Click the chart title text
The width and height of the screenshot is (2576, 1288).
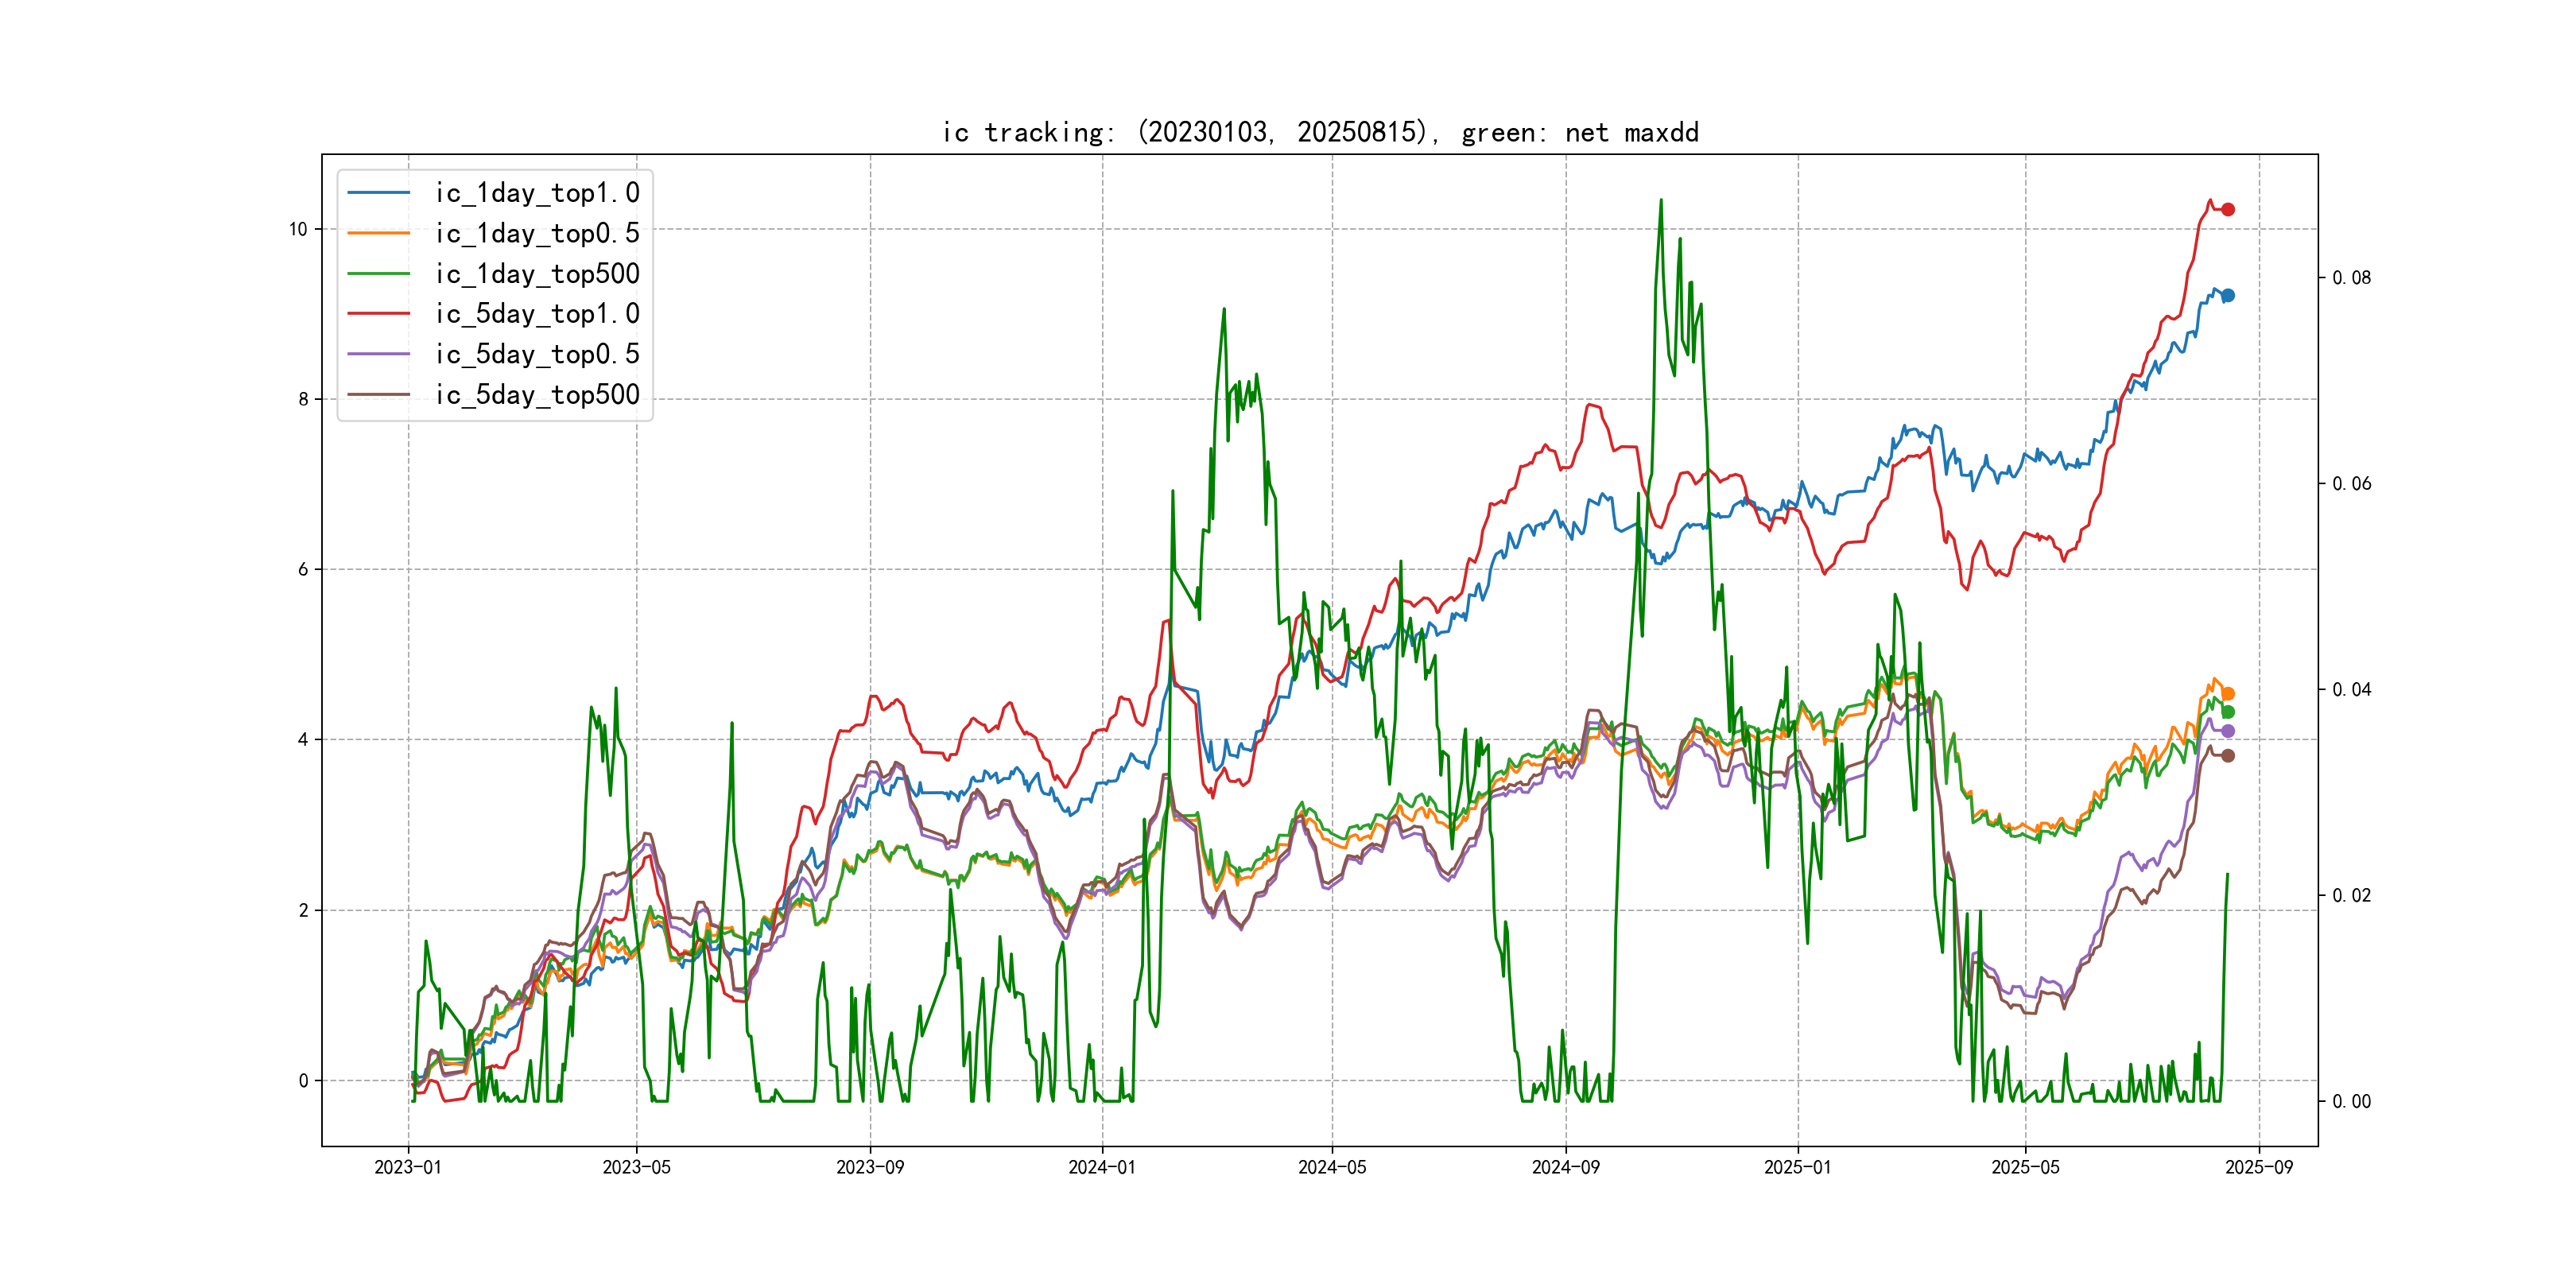click(1320, 132)
